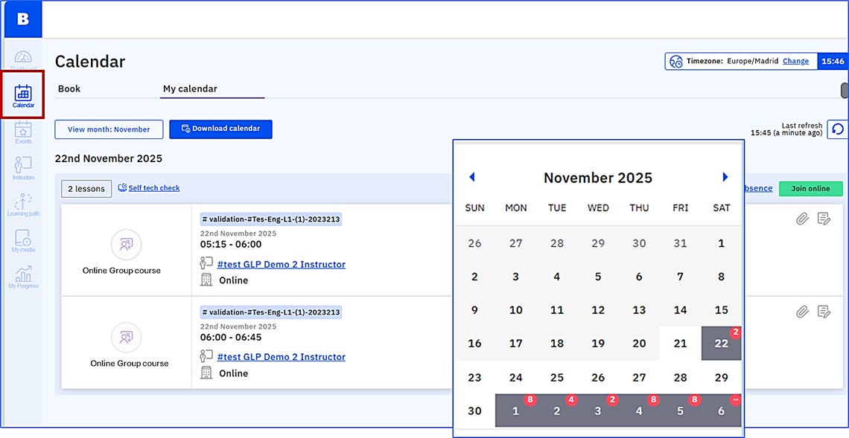Go to previous month in date picker
The width and height of the screenshot is (849, 438).
click(x=471, y=177)
